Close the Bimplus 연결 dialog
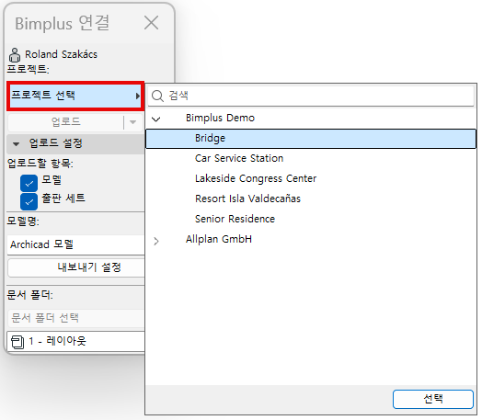Image resolution: width=482 pixels, height=420 pixels. [x=151, y=23]
